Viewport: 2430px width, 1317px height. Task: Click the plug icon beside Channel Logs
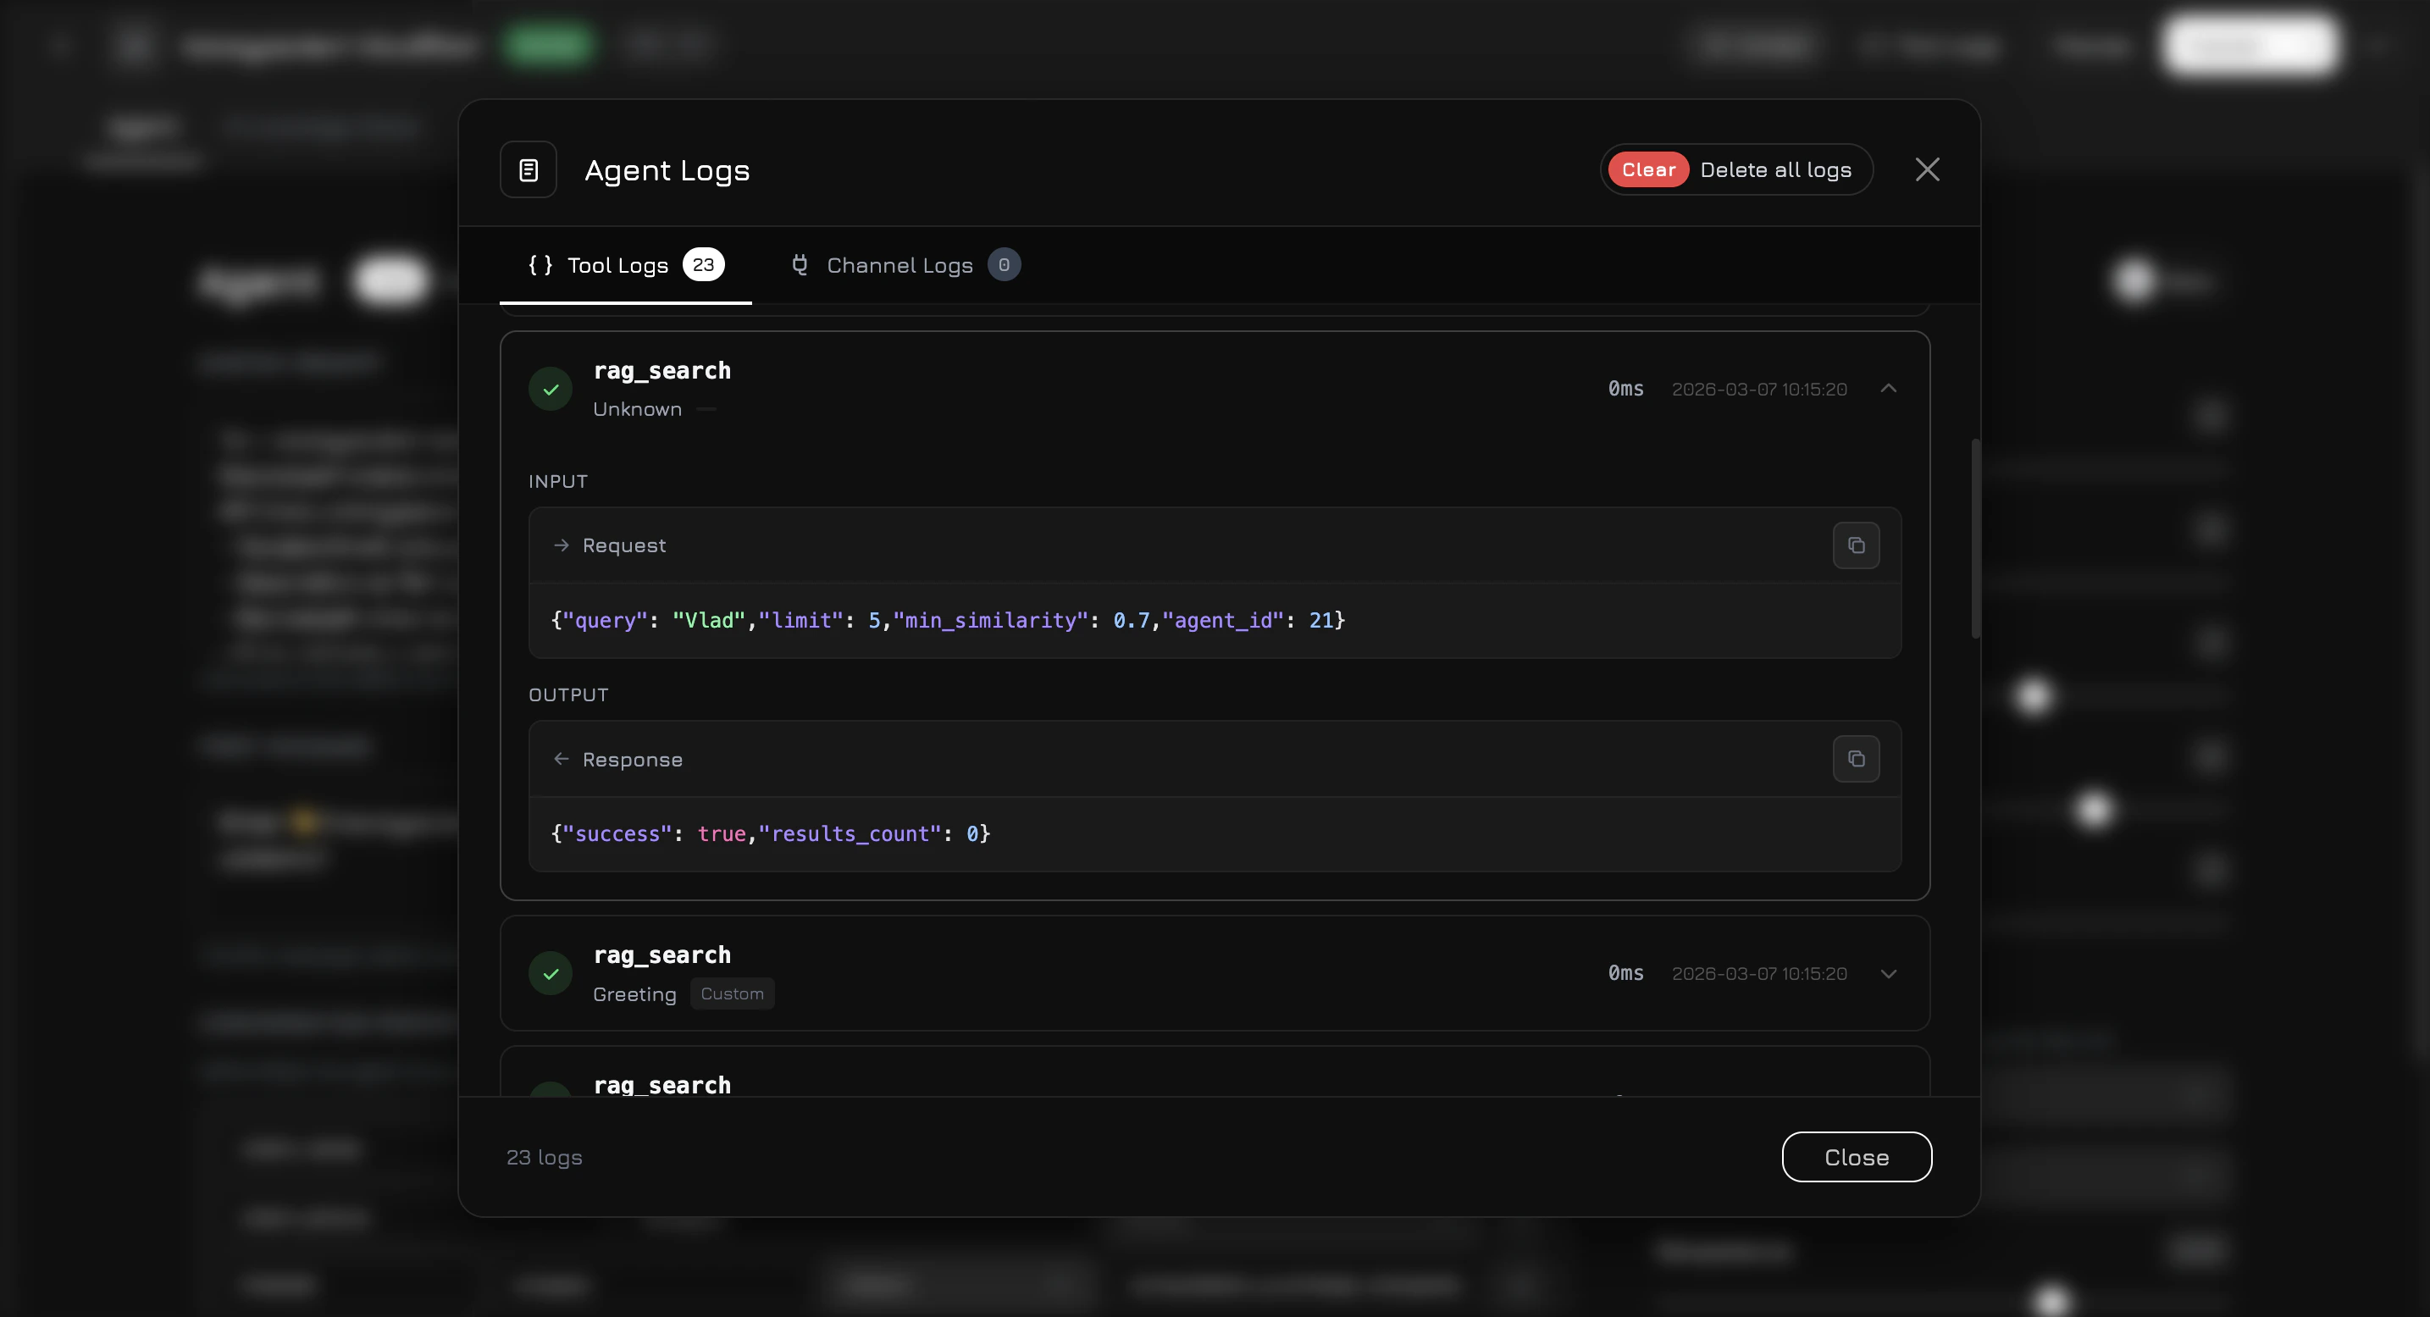[799, 265]
